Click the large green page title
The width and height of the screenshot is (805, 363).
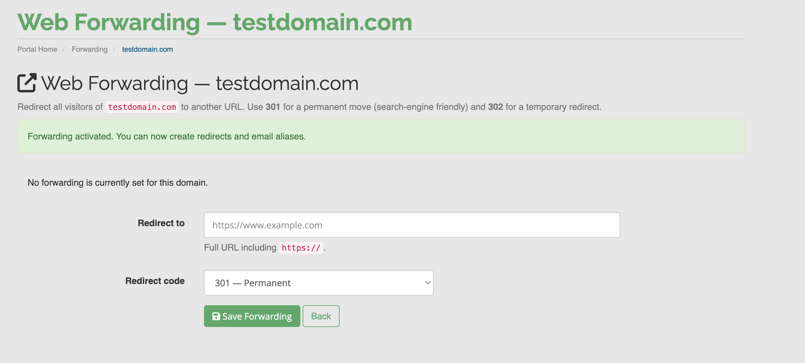pos(215,22)
